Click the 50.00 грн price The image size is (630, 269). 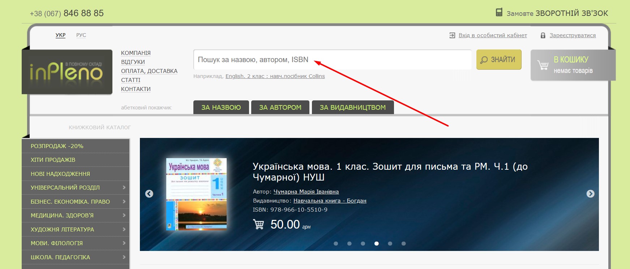291,225
